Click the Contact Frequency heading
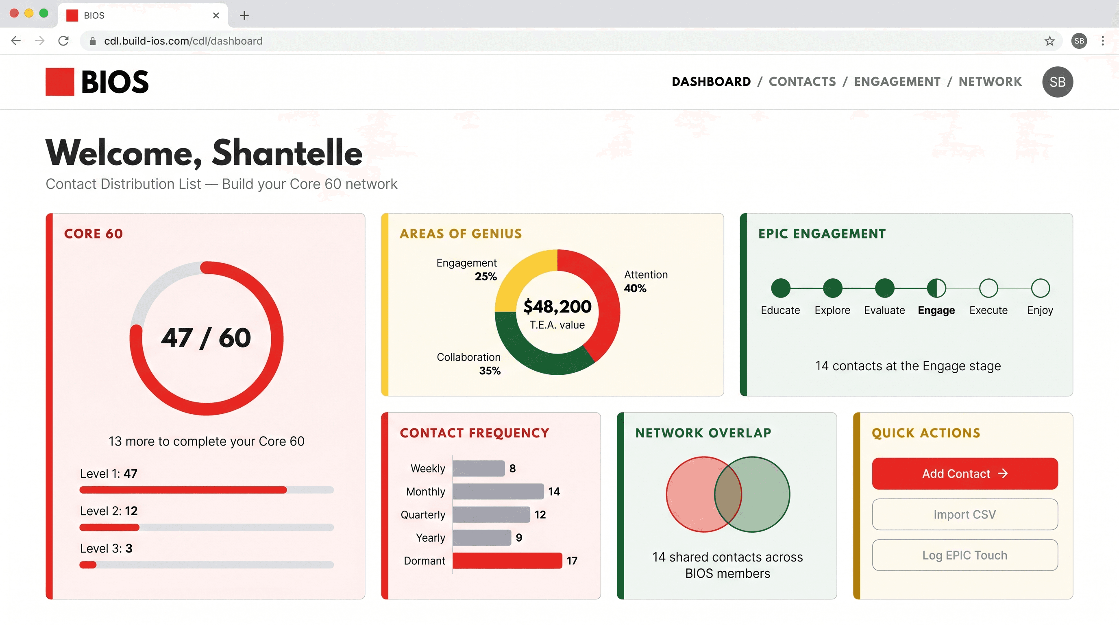The image size is (1119, 625). tap(475, 433)
